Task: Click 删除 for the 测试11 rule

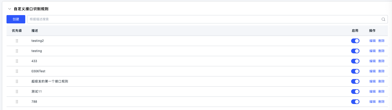Action: [381, 92]
